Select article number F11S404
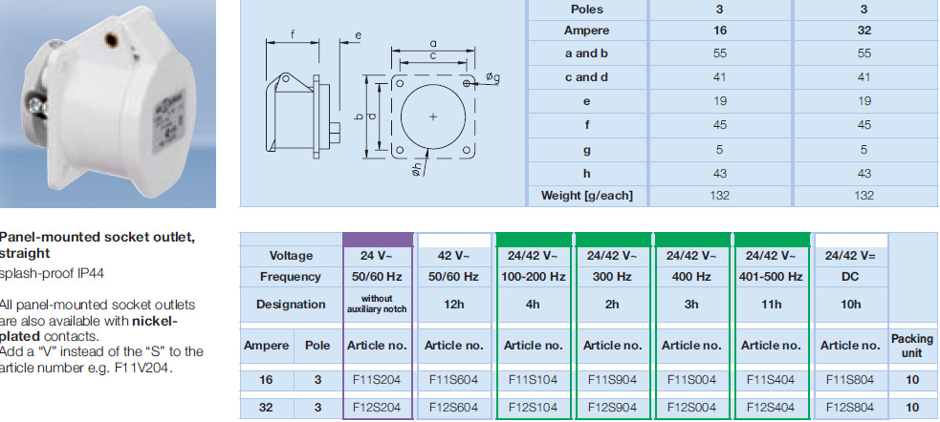 771,380
